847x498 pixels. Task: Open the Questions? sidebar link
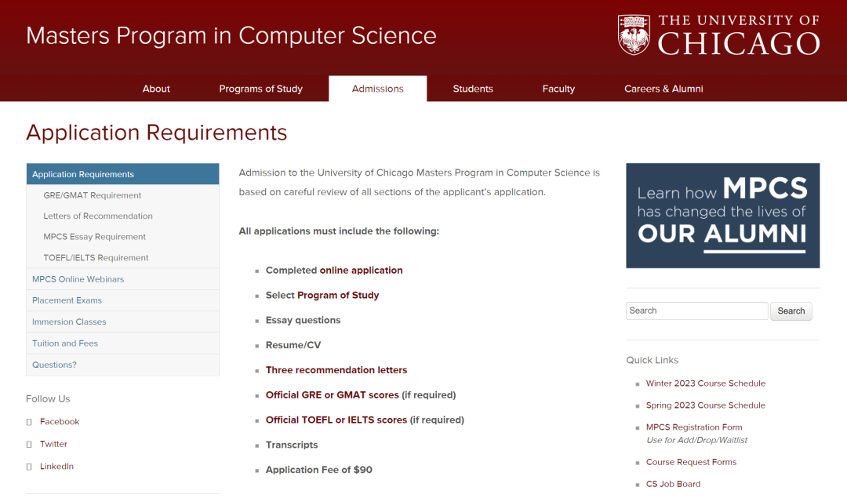point(54,365)
